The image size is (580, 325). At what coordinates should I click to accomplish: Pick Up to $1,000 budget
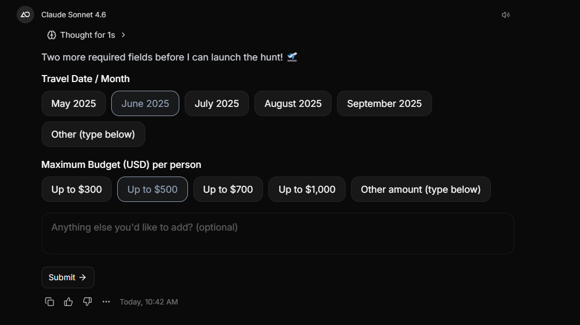[x=307, y=189]
